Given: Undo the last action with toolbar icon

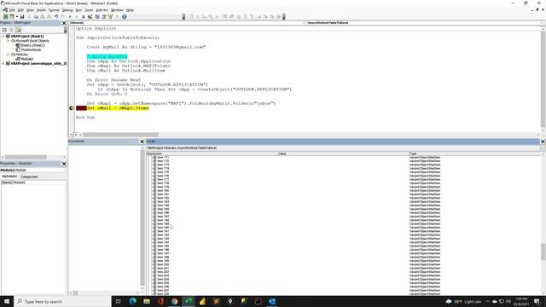Looking at the screenshot, I should (56, 17).
